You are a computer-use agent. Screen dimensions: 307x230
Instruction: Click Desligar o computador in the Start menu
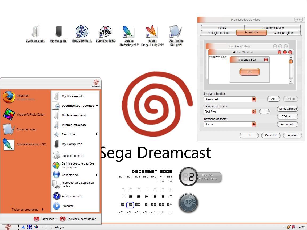click(78, 219)
